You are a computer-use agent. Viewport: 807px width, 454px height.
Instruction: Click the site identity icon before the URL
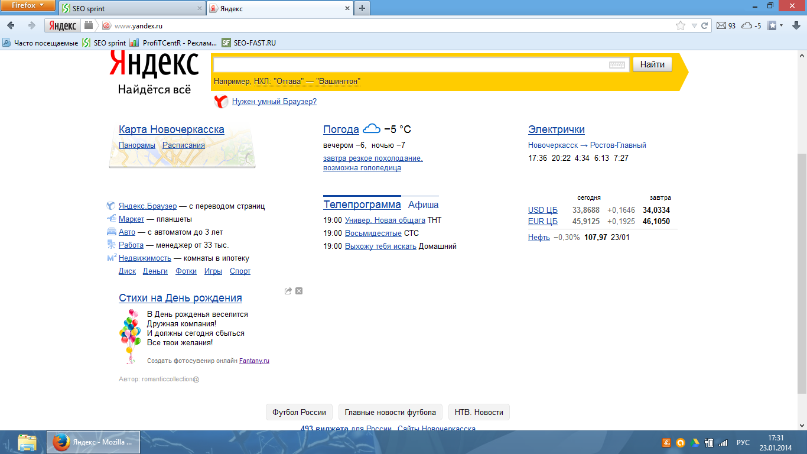[106, 25]
